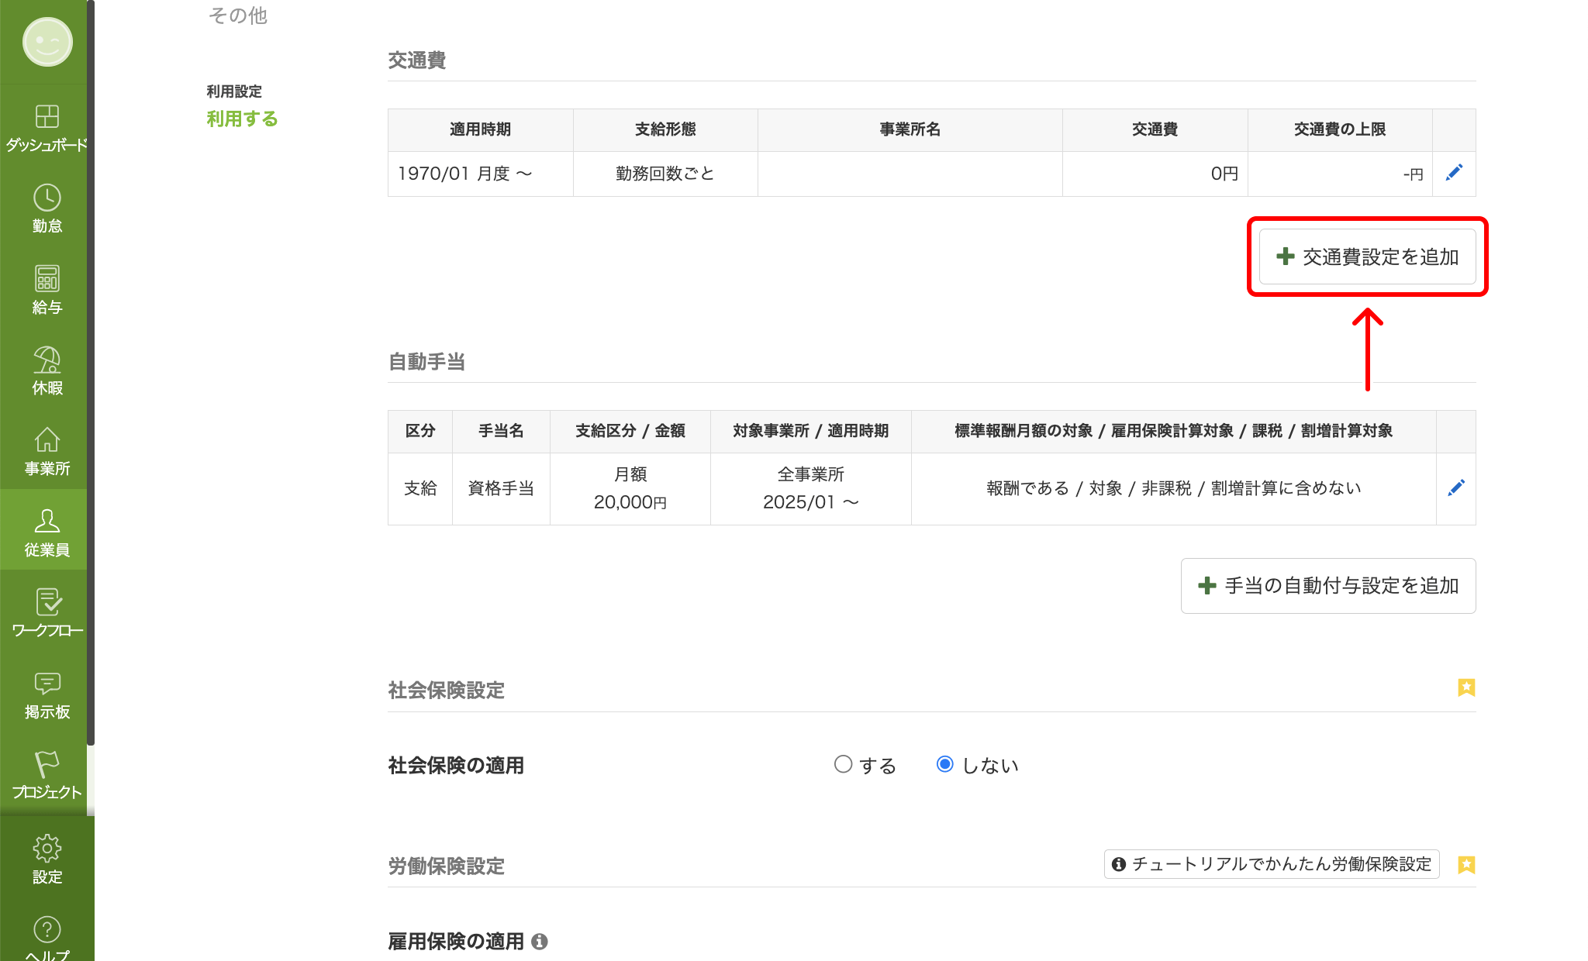Image resolution: width=1588 pixels, height=961 pixels.
Task: Edit the 交通費 row with the pencil icon
Action: pyautogui.click(x=1454, y=174)
